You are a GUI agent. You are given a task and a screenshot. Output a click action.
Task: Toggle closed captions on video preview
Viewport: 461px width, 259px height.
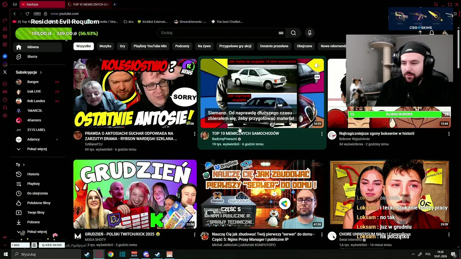click(317, 77)
